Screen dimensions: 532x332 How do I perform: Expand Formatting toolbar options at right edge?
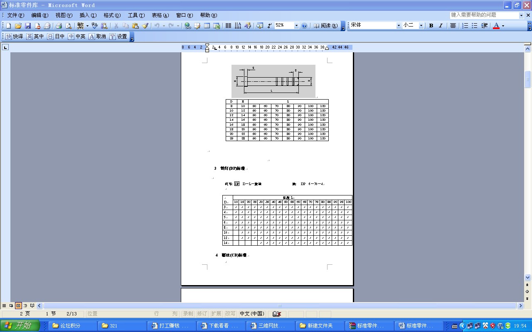[530, 26]
